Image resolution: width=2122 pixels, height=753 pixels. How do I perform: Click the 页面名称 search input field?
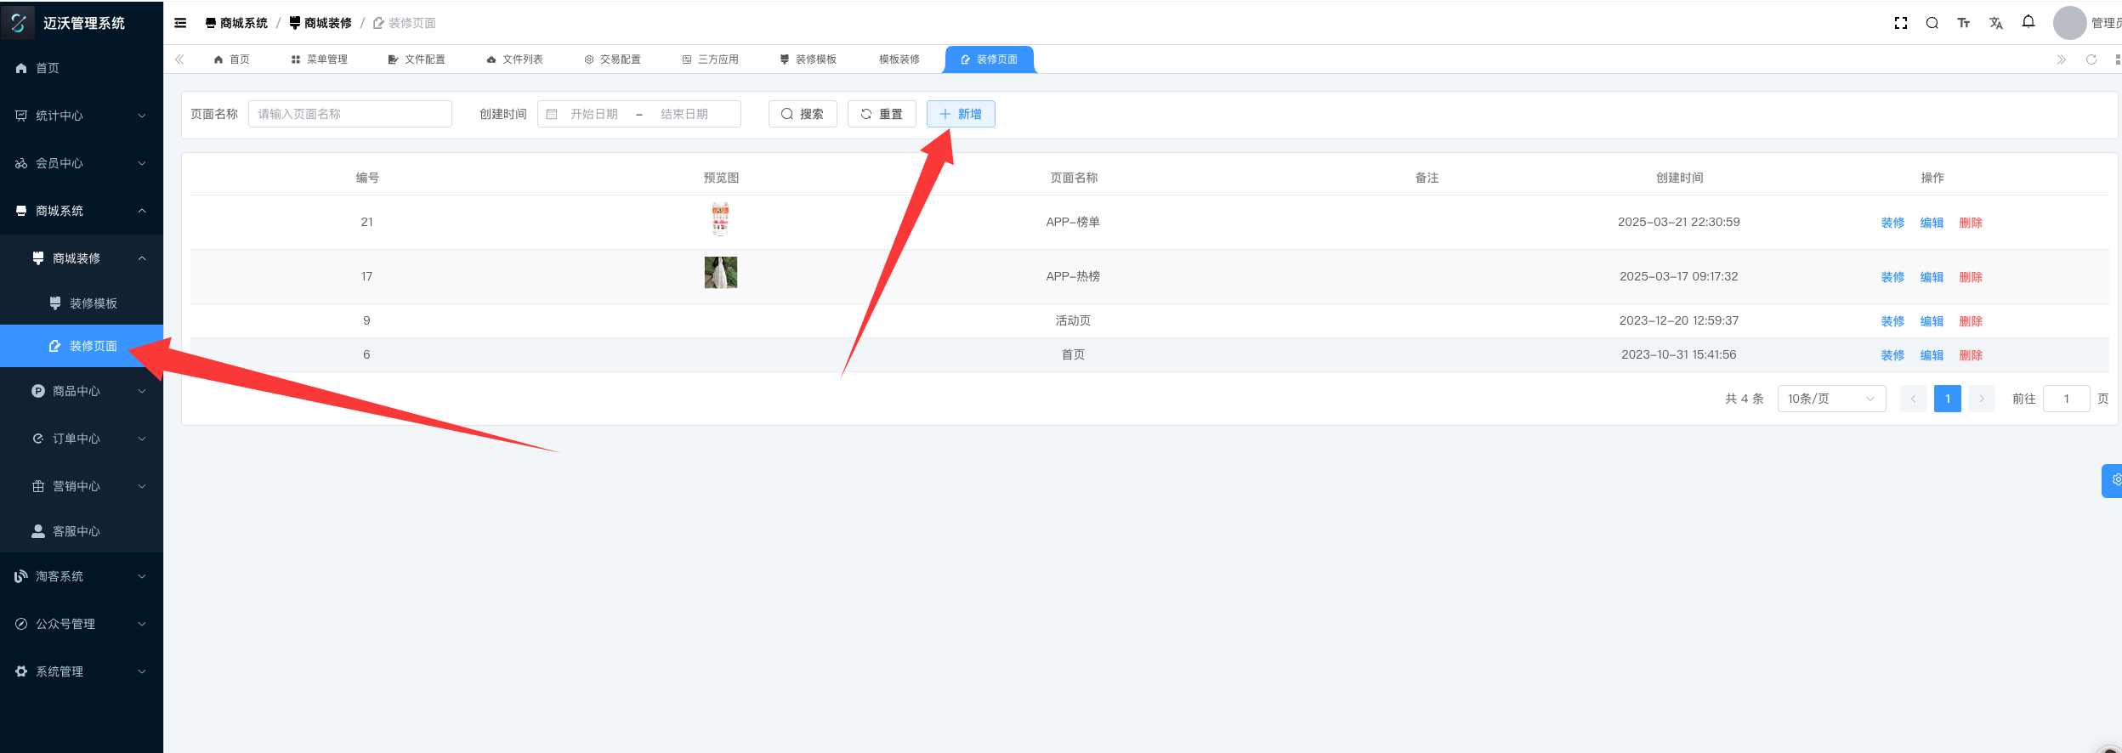(x=349, y=114)
